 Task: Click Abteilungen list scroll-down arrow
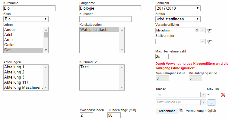tap(46, 88)
